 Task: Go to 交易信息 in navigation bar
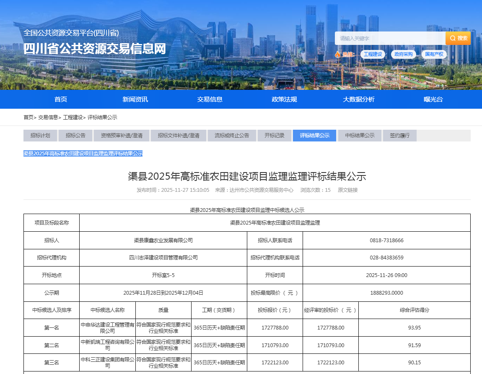click(x=210, y=99)
